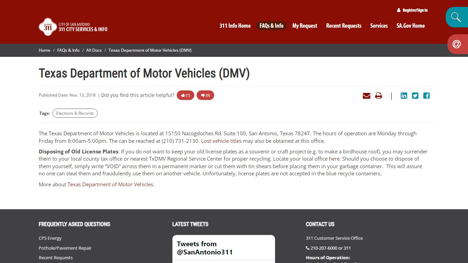Click Latest Tweets footer heading
The image size is (468, 263).
[x=190, y=224]
